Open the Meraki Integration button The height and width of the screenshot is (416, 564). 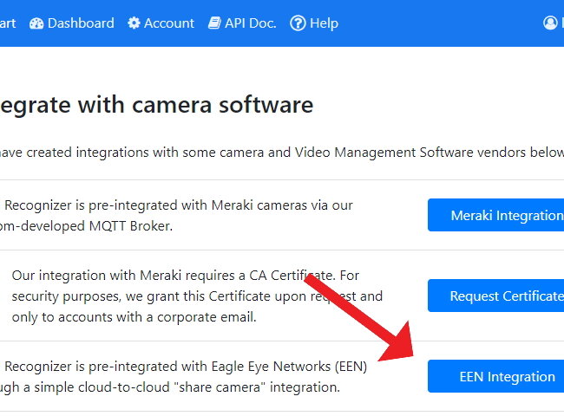(495, 215)
